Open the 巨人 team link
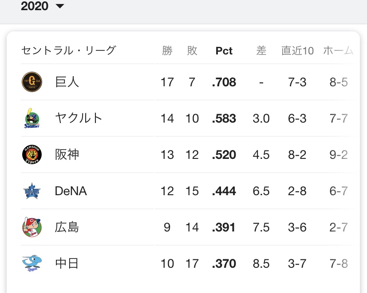This screenshot has height=293, width=367. point(67,82)
